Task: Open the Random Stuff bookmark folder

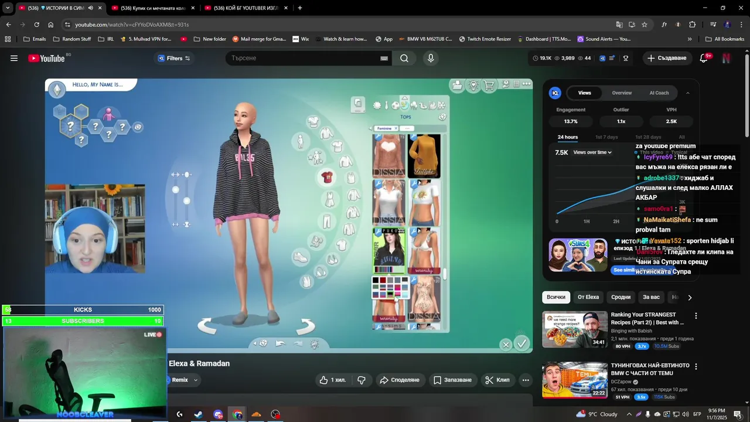Action: pos(71,39)
